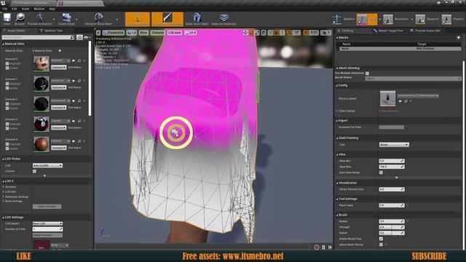Toggle Isolate checkbox for Element 4
The width and height of the screenshot is (466, 262).
(7, 148)
